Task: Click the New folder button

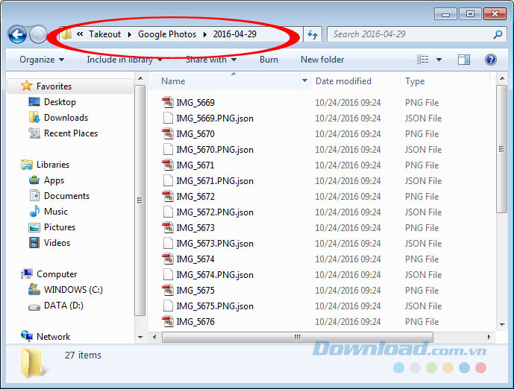Action: coord(322,60)
